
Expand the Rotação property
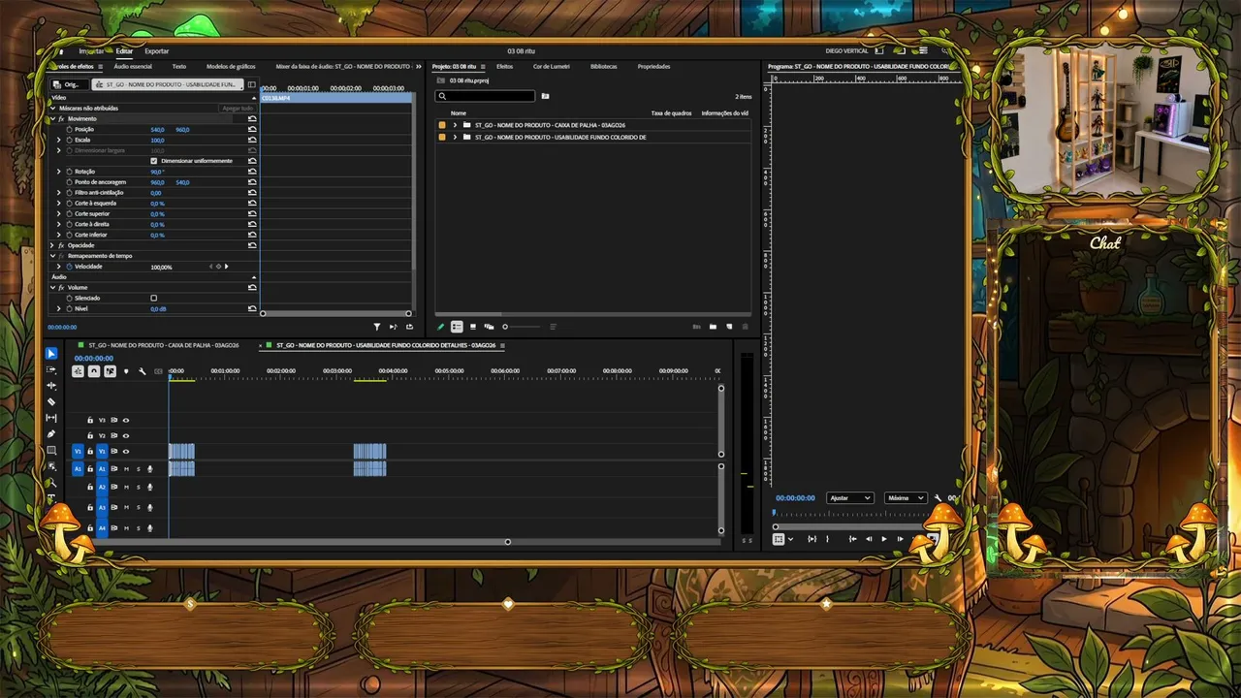pyautogui.click(x=59, y=172)
